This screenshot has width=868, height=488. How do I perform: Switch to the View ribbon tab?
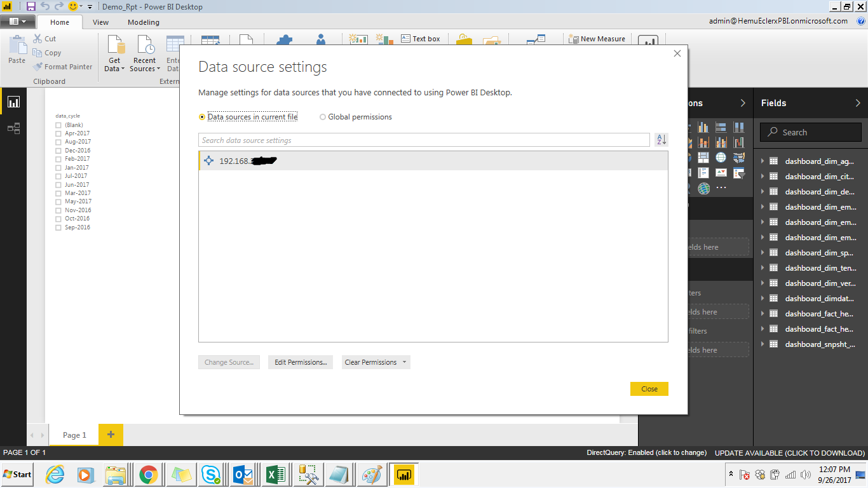100,22
